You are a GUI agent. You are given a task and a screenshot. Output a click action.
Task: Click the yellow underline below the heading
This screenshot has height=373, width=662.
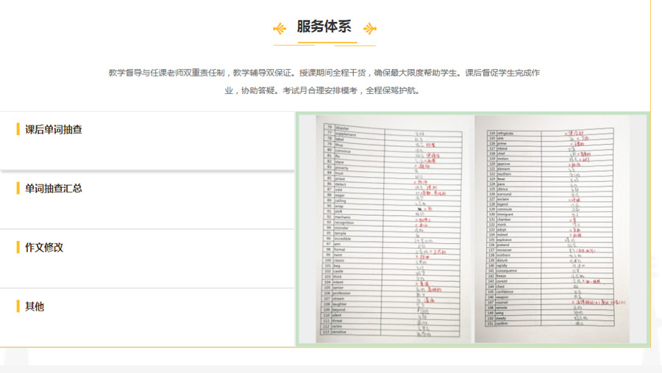324,44
